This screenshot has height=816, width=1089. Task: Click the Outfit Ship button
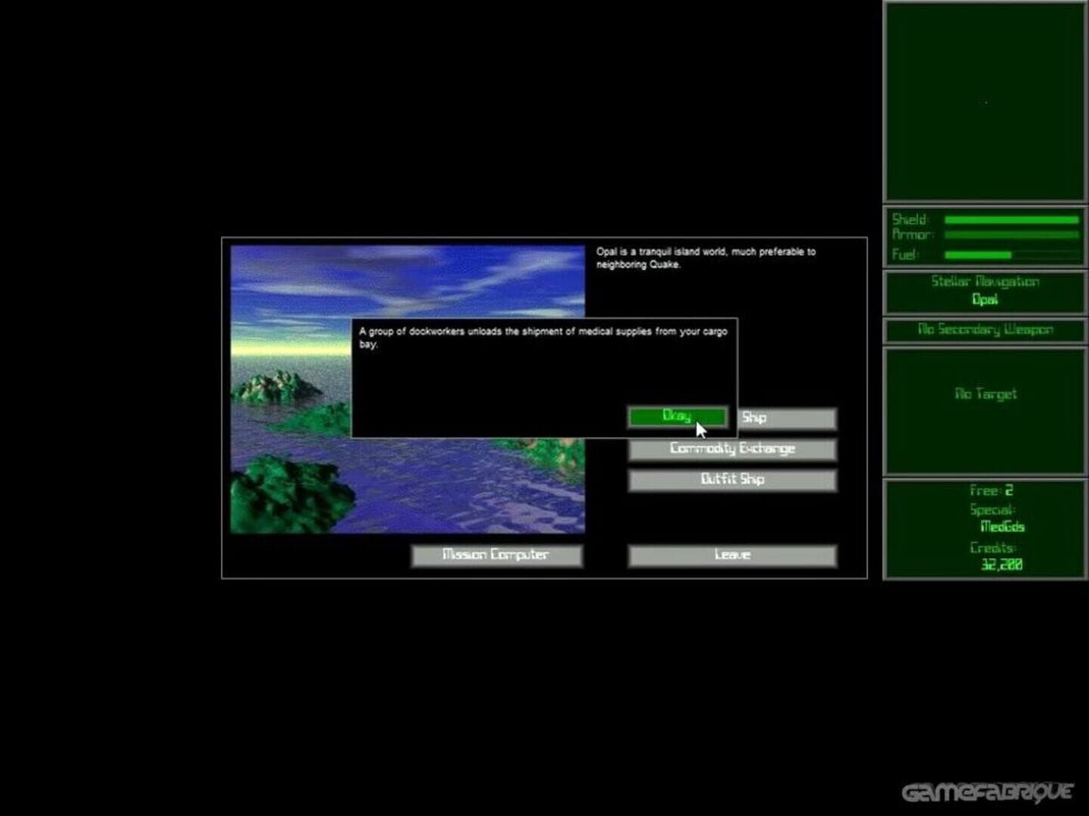pyautogui.click(x=732, y=480)
